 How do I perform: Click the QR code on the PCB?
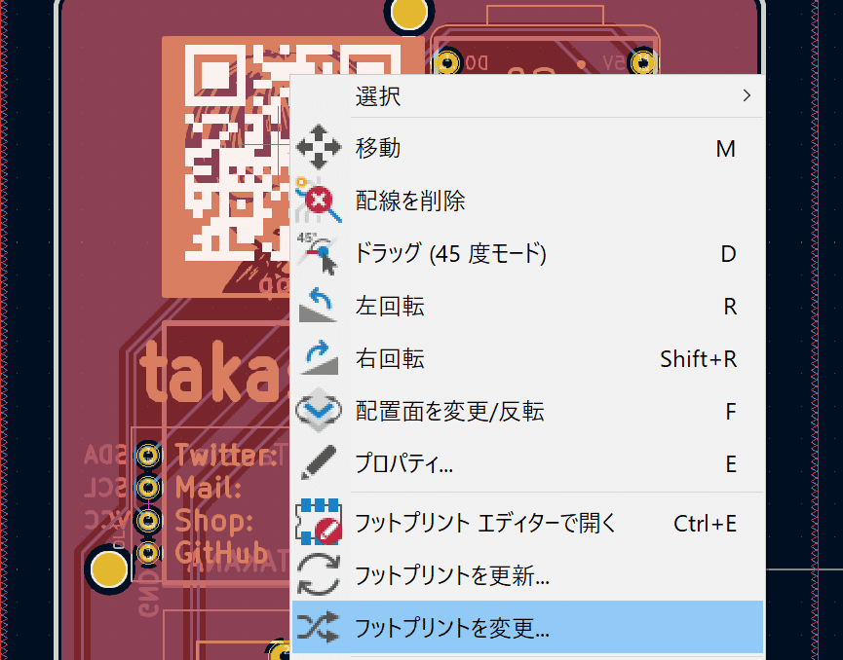click(x=237, y=153)
